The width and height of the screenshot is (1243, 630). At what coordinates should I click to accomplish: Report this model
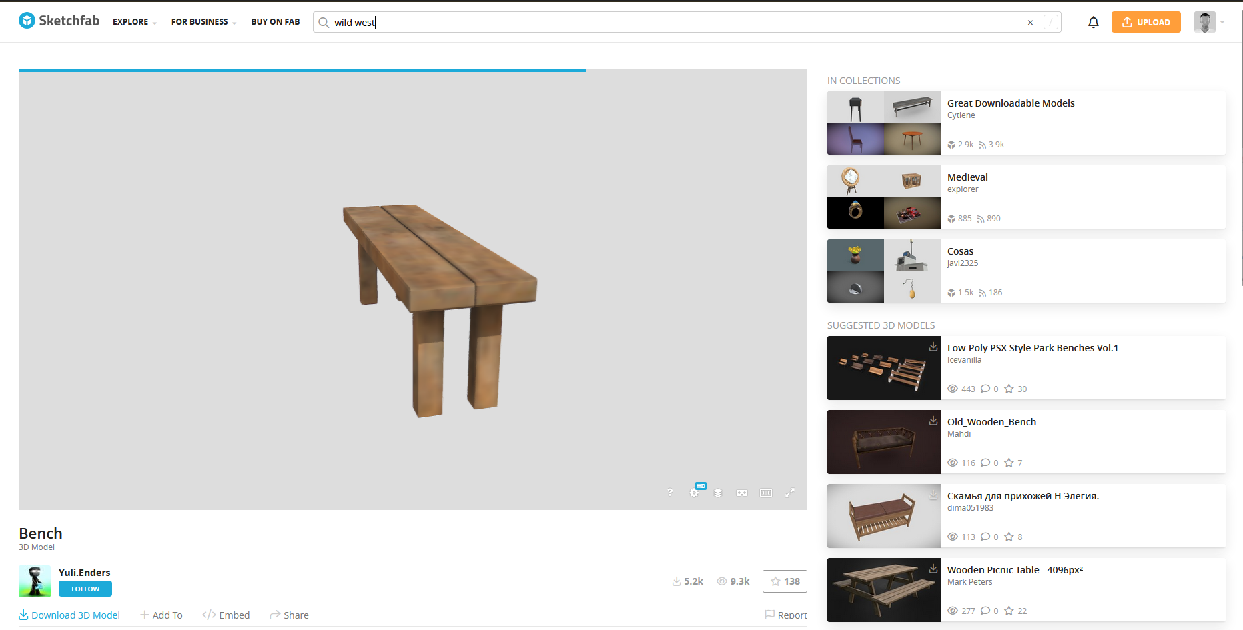coord(786,615)
